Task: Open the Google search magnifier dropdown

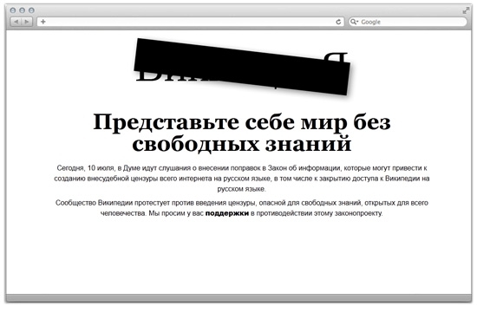Action: coord(354,22)
